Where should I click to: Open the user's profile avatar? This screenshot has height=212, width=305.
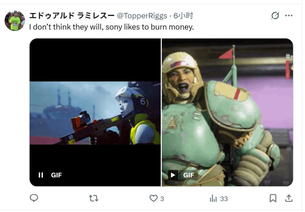click(x=15, y=21)
